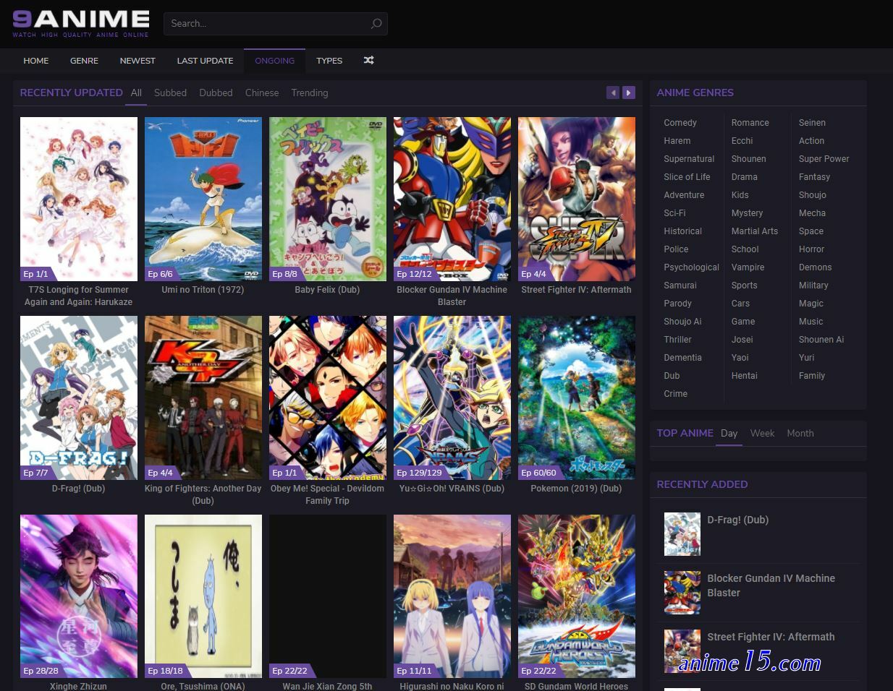Open the D-Frag! (Dub) poster in grid
Viewport: 893px width, 691px height.
click(79, 398)
